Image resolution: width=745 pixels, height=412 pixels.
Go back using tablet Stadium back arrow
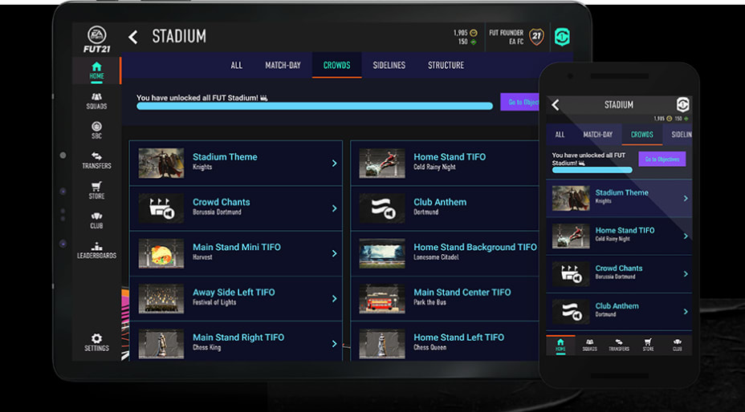coord(133,37)
